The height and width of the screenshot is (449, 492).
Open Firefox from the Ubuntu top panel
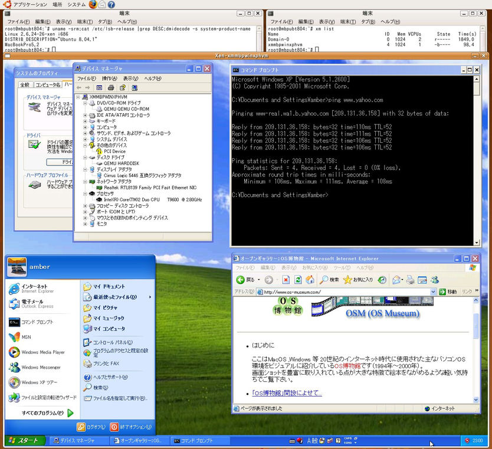pos(93,4)
